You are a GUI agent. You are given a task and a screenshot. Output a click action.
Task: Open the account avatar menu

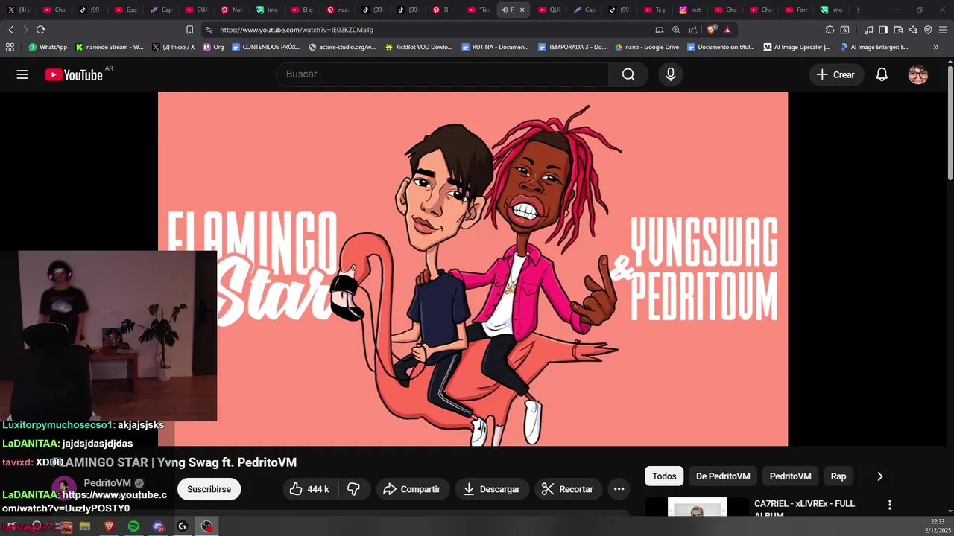pyautogui.click(x=918, y=74)
